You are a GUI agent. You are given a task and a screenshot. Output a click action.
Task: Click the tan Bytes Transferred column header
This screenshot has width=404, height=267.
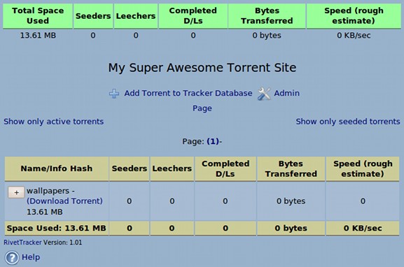291,168
